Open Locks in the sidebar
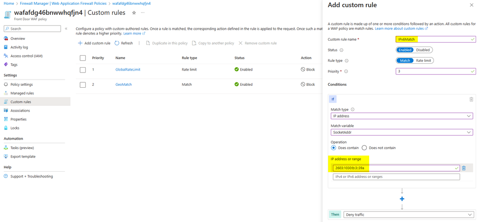The width and height of the screenshot is (479, 222). point(15,128)
